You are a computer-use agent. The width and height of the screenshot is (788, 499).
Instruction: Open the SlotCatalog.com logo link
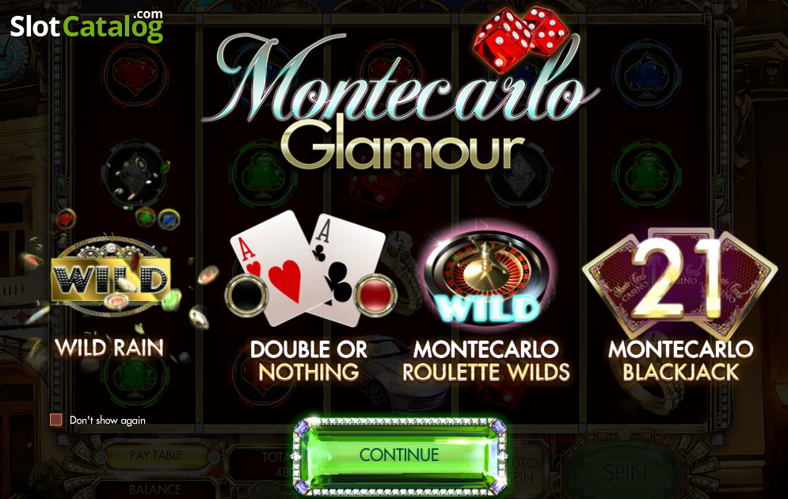tap(86, 25)
